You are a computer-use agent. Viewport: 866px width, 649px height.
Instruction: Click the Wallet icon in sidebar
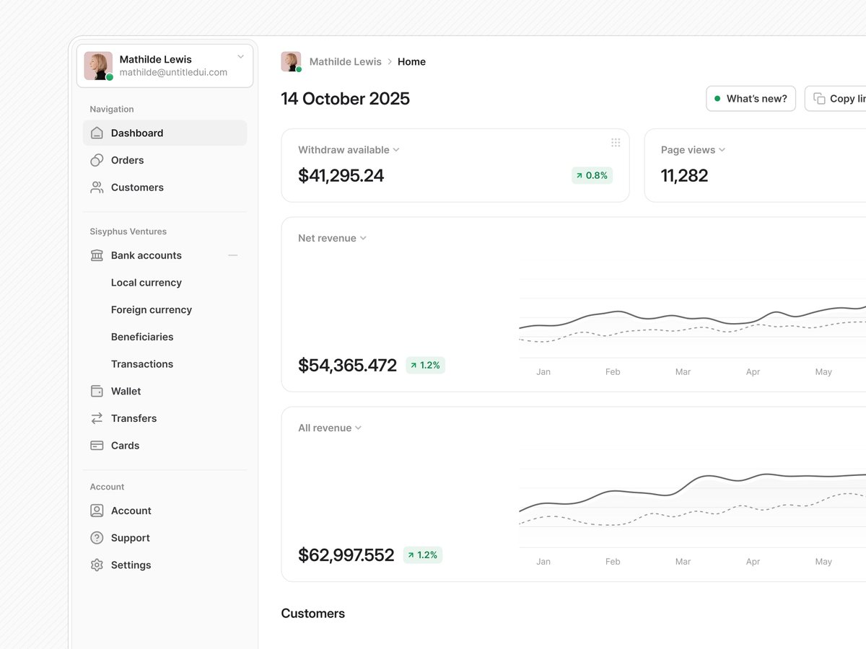(x=97, y=391)
